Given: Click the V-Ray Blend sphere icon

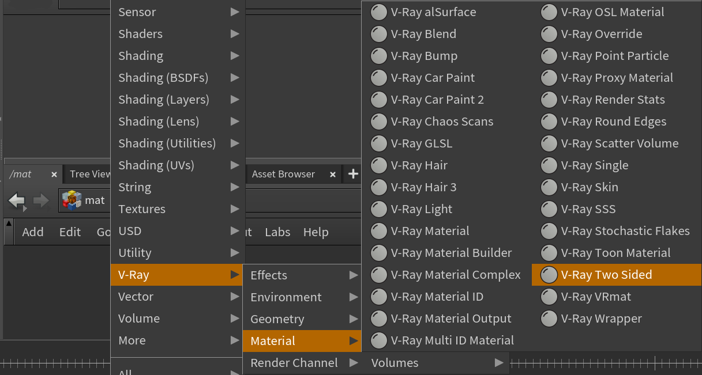Looking at the screenshot, I should 378,34.
